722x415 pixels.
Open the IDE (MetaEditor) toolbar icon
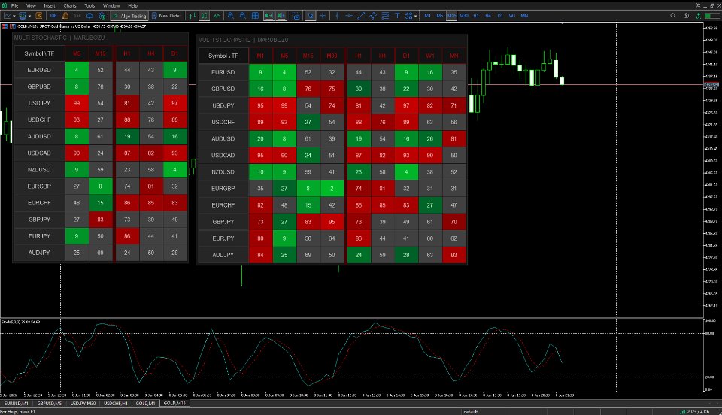pos(53,16)
